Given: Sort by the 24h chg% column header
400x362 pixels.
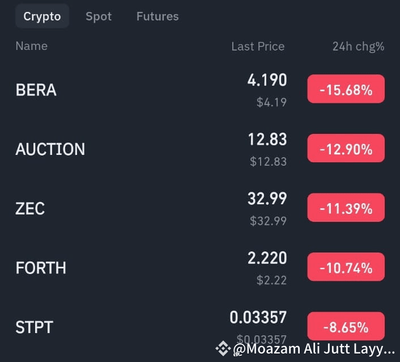Looking at the screenshot, I should point(358,47).
